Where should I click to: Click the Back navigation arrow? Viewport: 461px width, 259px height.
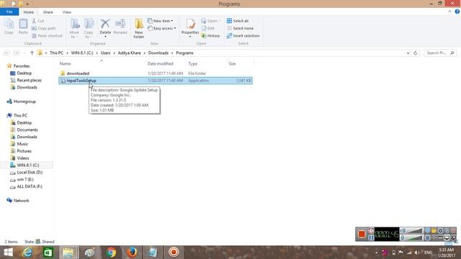point(6,53)
